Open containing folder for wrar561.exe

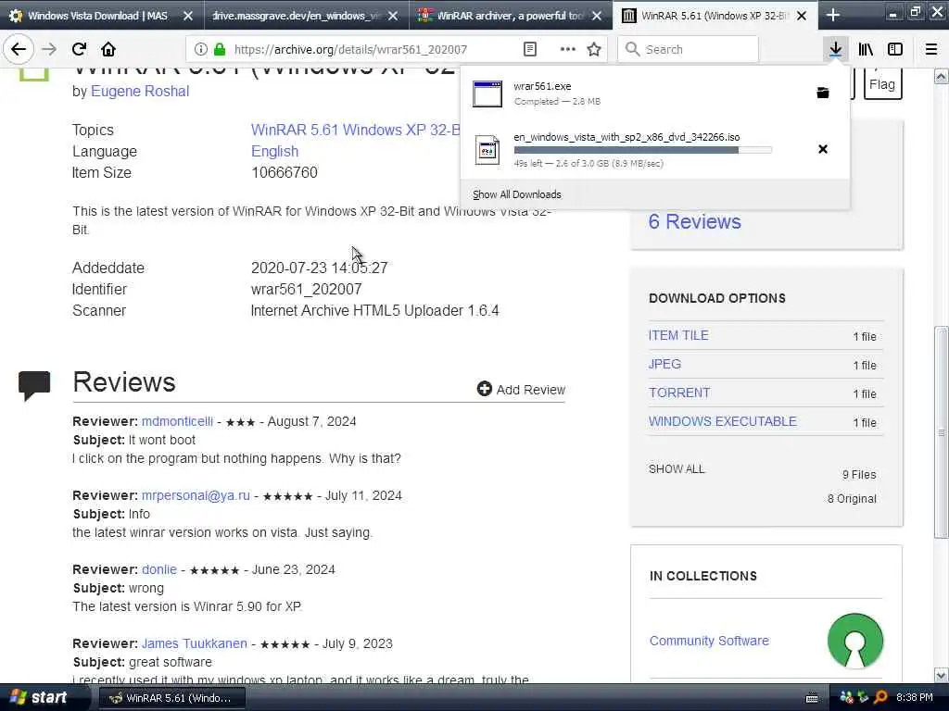(823, 93)
